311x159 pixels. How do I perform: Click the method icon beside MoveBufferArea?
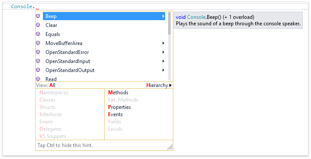38,43
